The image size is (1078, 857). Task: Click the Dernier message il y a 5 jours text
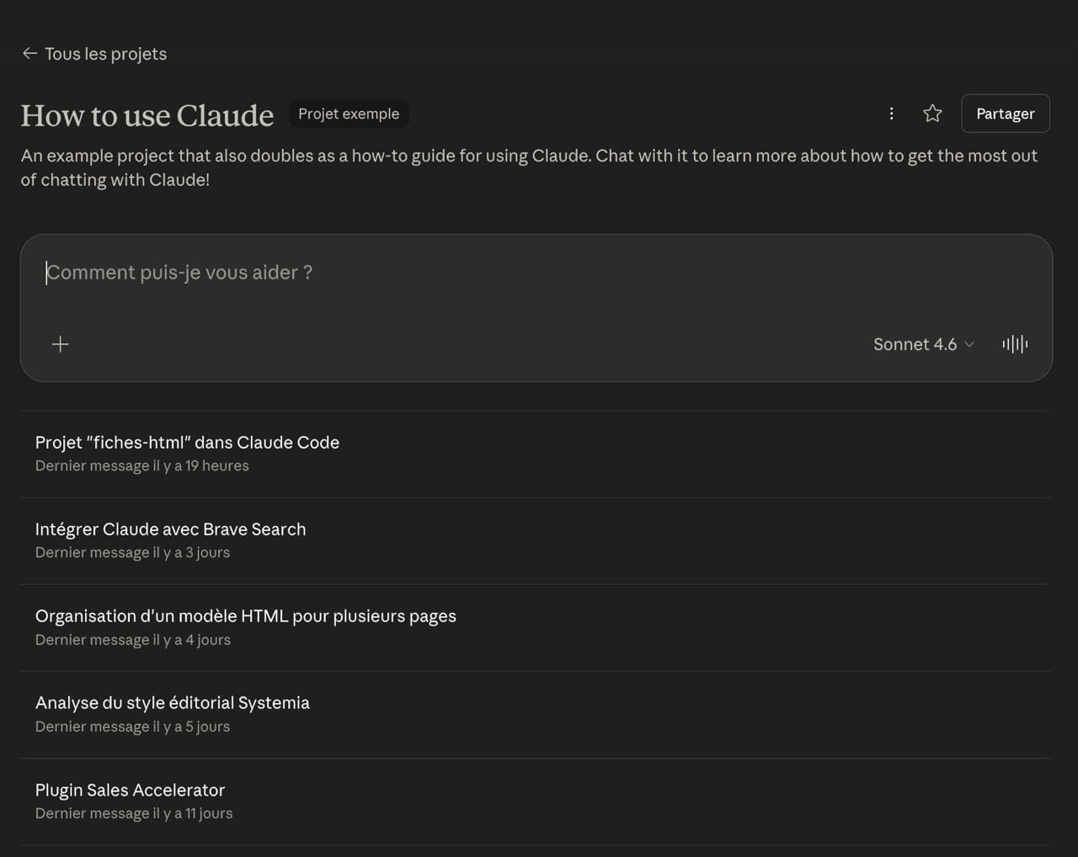132,727
